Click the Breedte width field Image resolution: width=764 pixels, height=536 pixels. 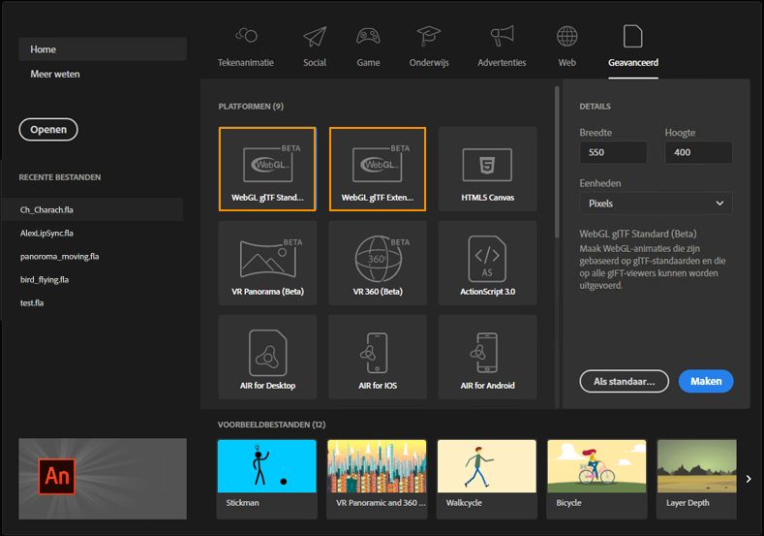pyautogui.click(x=614, y=152)
